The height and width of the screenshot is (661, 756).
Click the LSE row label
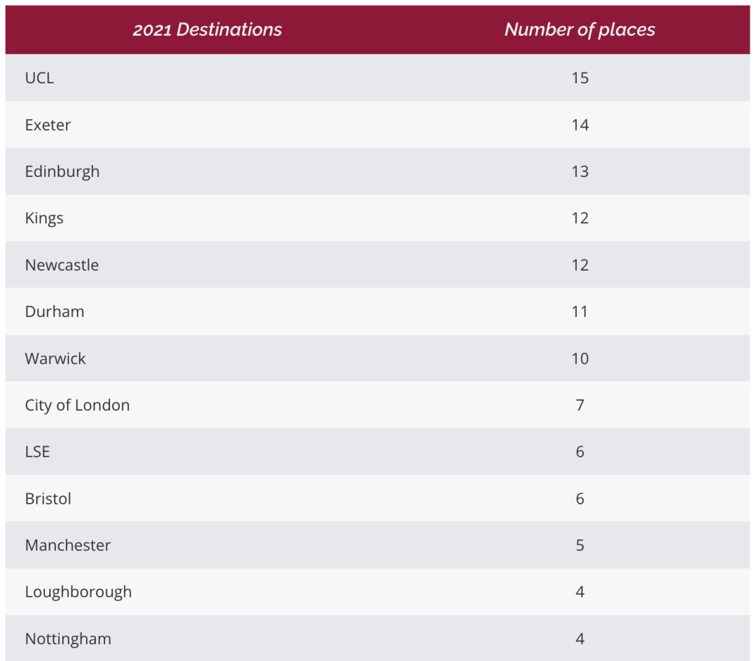pyautogui.click(x=38, y=452)
